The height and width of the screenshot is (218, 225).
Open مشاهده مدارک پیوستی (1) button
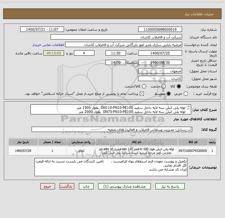(x=124, y=186)
